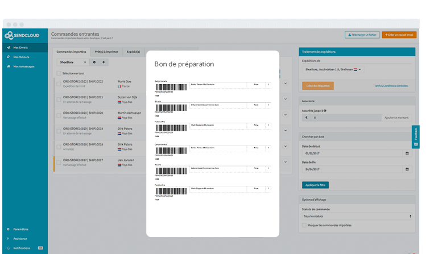Image resolution: width=426 pixels, height=254 pixels.
Task: Click the insurance amount input field
Action: (x=346, y=118)
